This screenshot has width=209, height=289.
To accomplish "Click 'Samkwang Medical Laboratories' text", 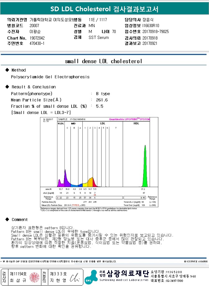I will 124,280.
